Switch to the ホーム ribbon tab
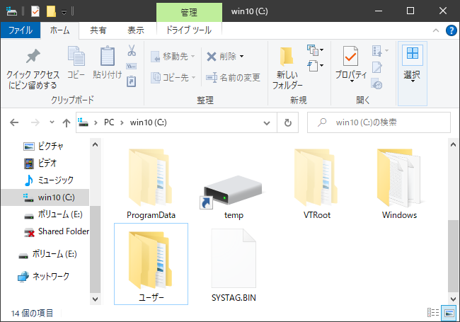 point(59,30)
